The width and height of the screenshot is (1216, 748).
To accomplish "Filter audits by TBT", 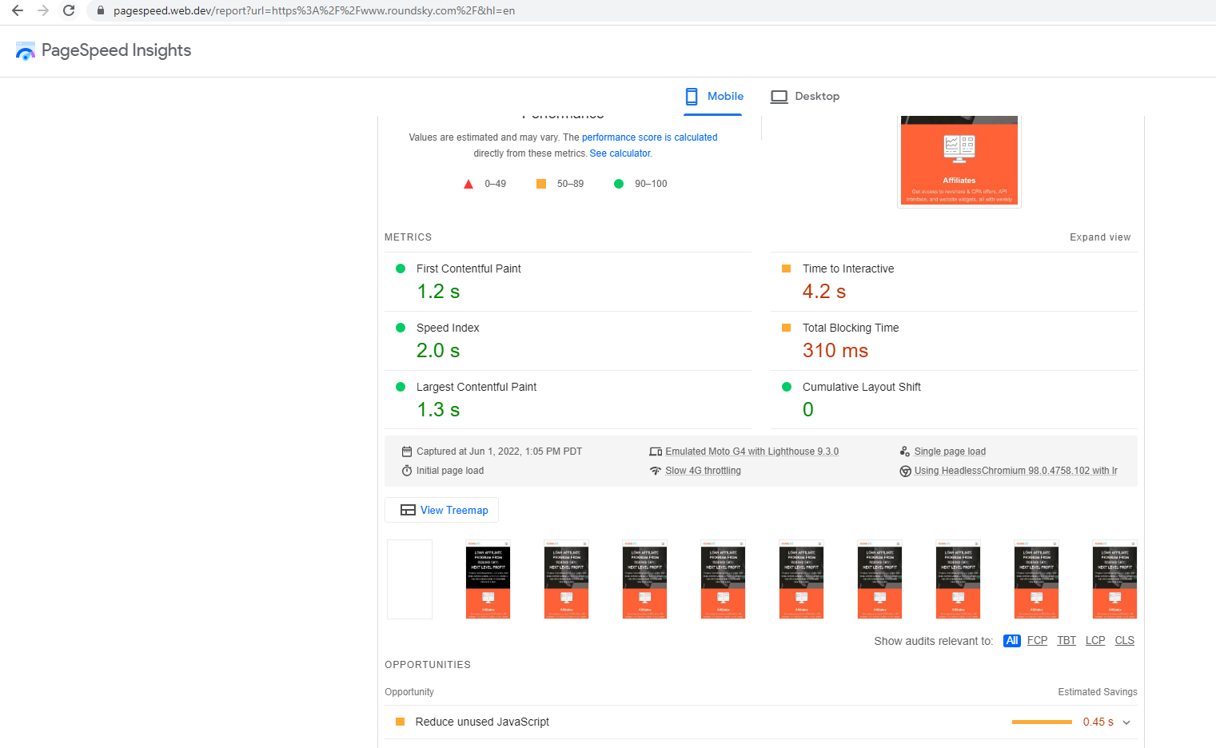I will tap(1066, 641).
